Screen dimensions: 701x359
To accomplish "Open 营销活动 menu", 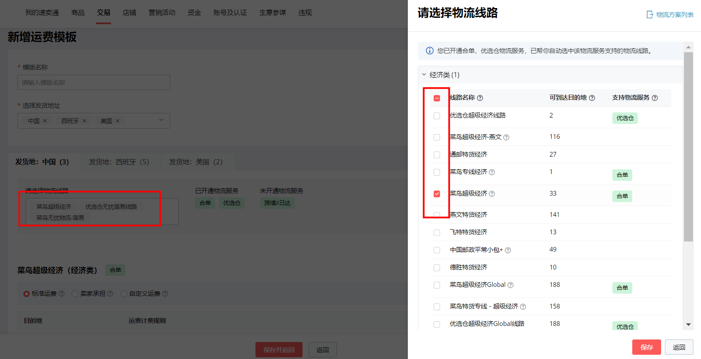I will tap(162, 13).
